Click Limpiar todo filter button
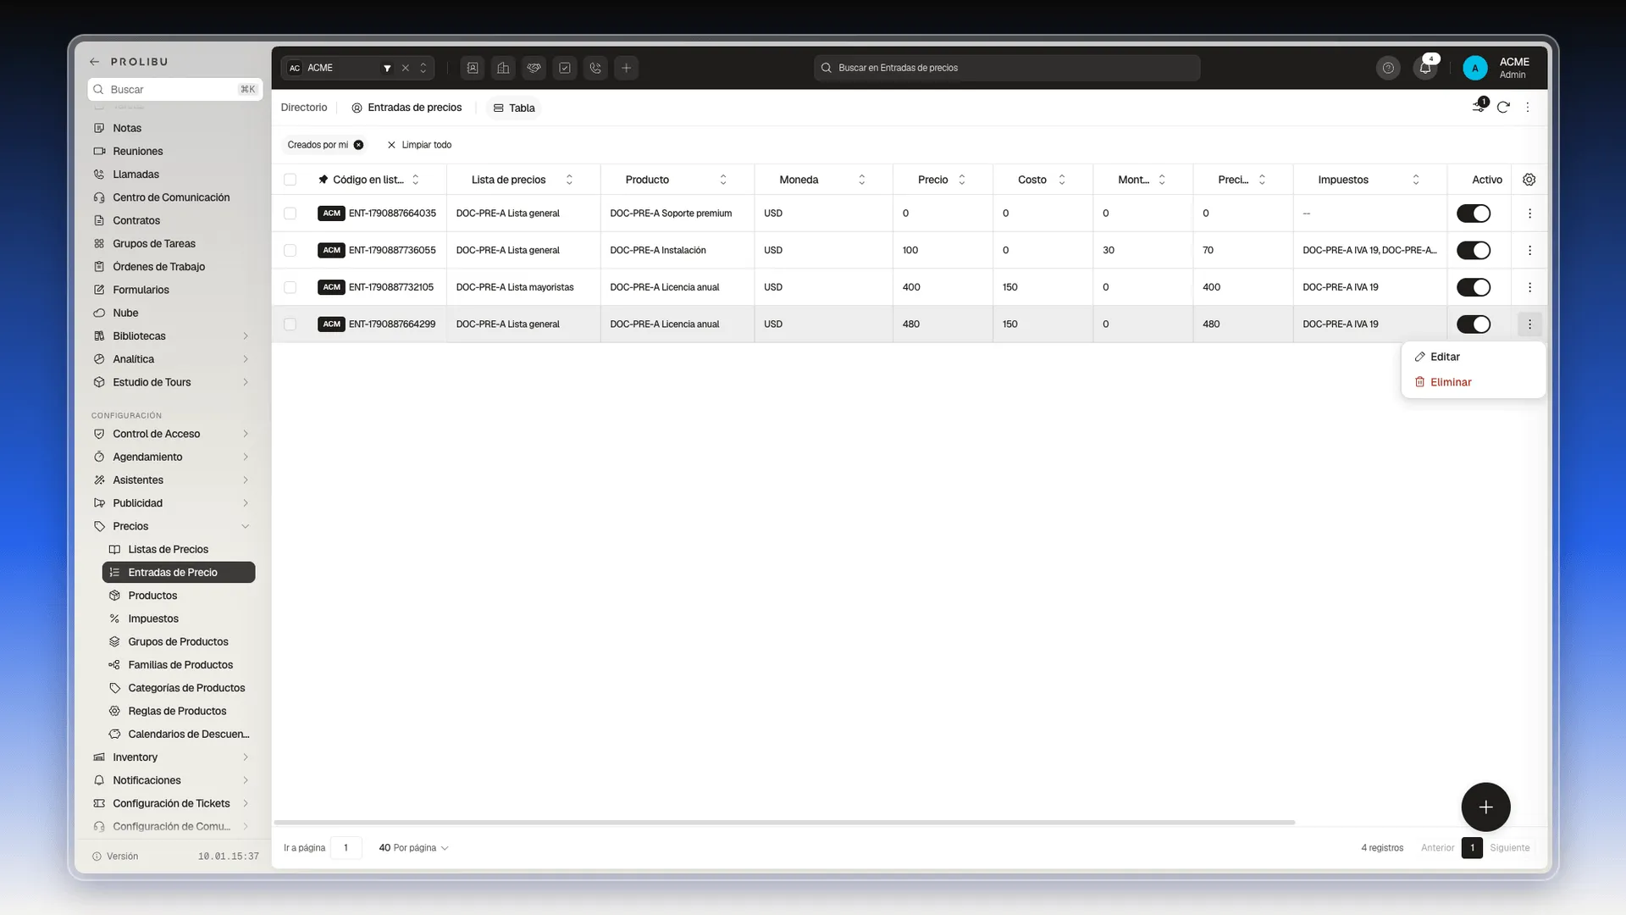Screen dimensions: 1626x915 [x=419, y=145]
